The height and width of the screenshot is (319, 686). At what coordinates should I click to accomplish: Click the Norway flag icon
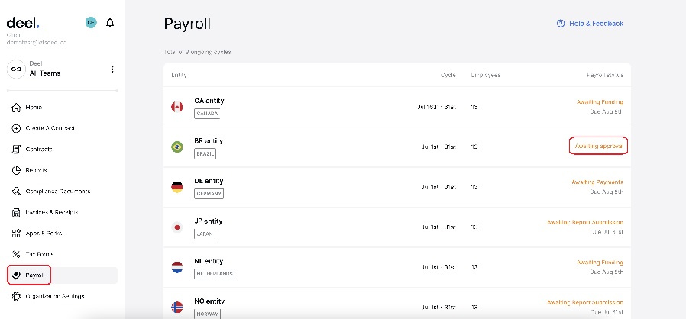coord(176,308)
